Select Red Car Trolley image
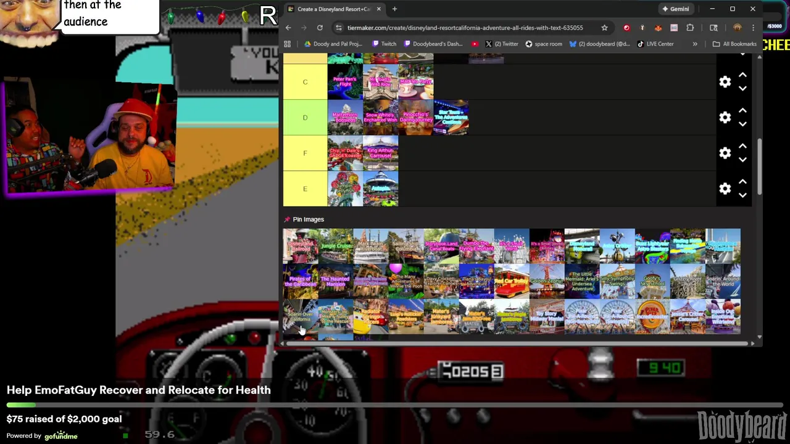This screenshot has height=444, width=790. pyautogui.click(x=512, y=281)
